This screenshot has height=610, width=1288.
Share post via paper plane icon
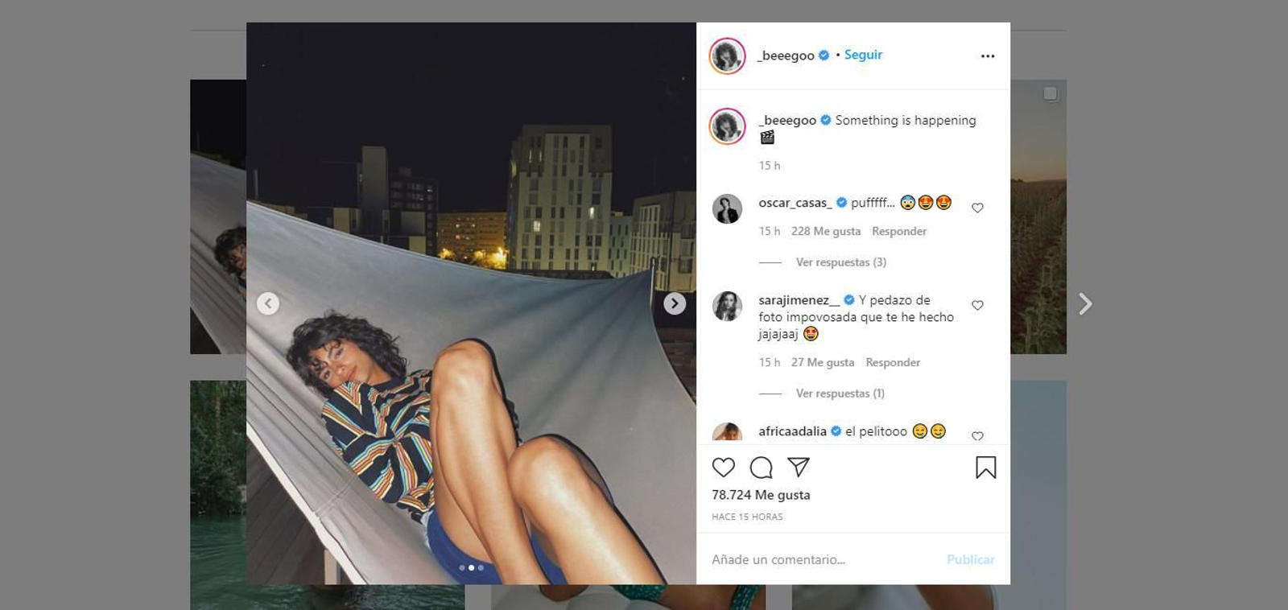(798, 467)
